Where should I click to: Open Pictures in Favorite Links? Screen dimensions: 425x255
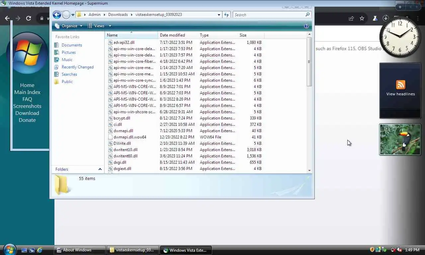(x=68, y=52)
